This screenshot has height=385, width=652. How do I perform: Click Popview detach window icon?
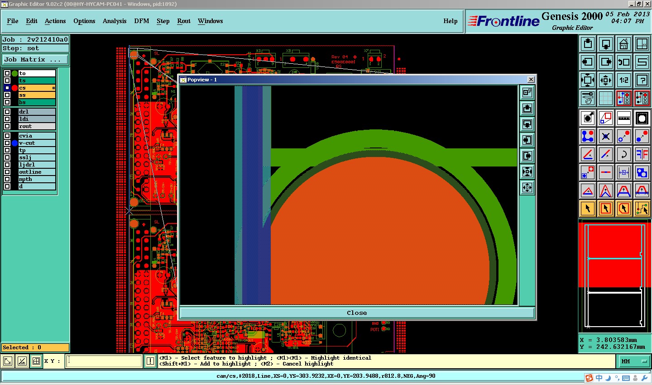(x=527, y=93)
